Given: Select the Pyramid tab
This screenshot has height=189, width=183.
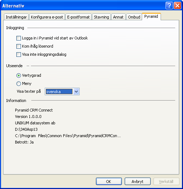Looking at the screenshot, I should [151, 16].
